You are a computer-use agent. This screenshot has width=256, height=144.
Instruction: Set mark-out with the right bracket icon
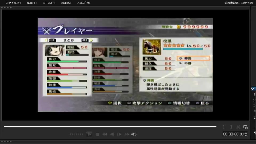click(231, 127)
